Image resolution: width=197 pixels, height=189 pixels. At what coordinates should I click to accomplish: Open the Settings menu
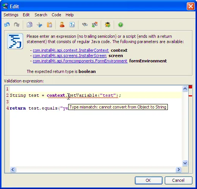pyautogui.click(x=11, y=15)
